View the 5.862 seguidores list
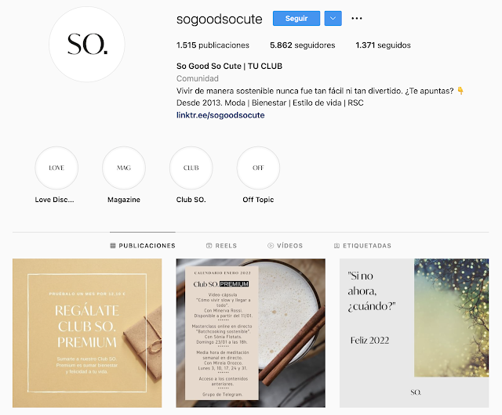This screenshot has height=415, width=502. point(302,45)
